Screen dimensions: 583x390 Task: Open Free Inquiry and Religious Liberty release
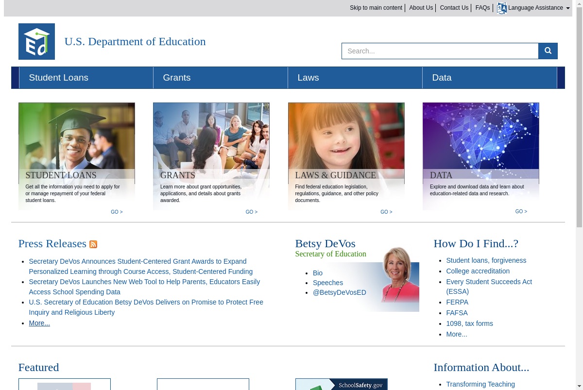[x=146, y=307]
